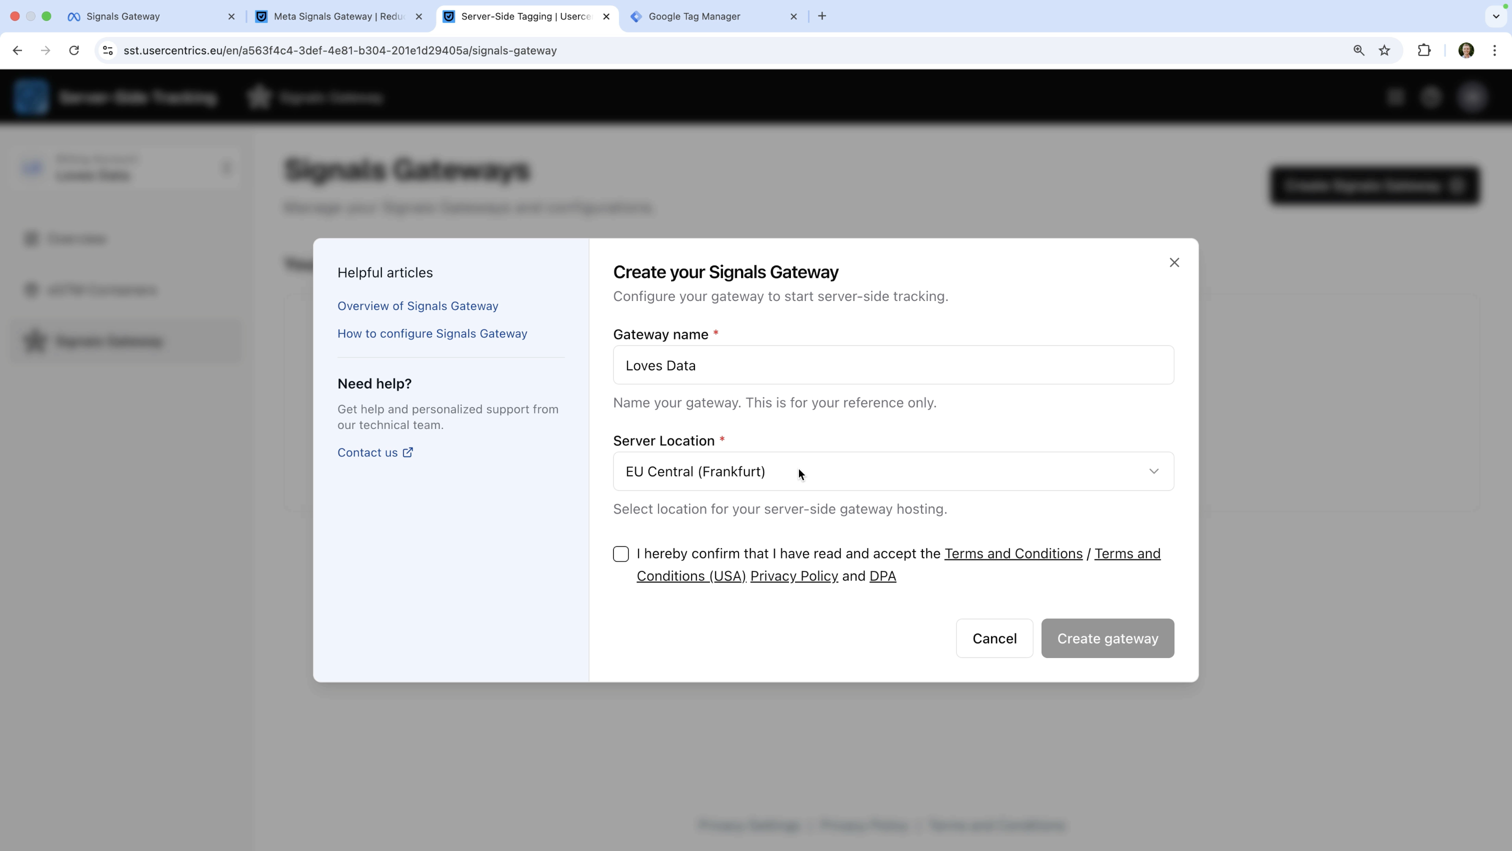The height and width of the screenshot is (851, 1512).
Task: Open the Server Location dropdown
Action: pyautogui.click(x=893, y=471)
